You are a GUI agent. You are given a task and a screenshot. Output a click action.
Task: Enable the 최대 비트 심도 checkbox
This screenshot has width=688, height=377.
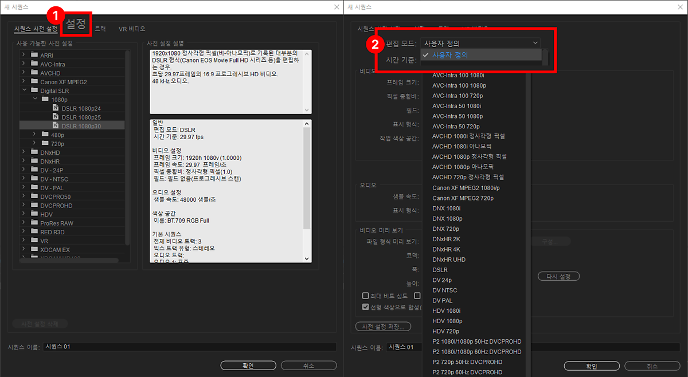click(365, 296)
